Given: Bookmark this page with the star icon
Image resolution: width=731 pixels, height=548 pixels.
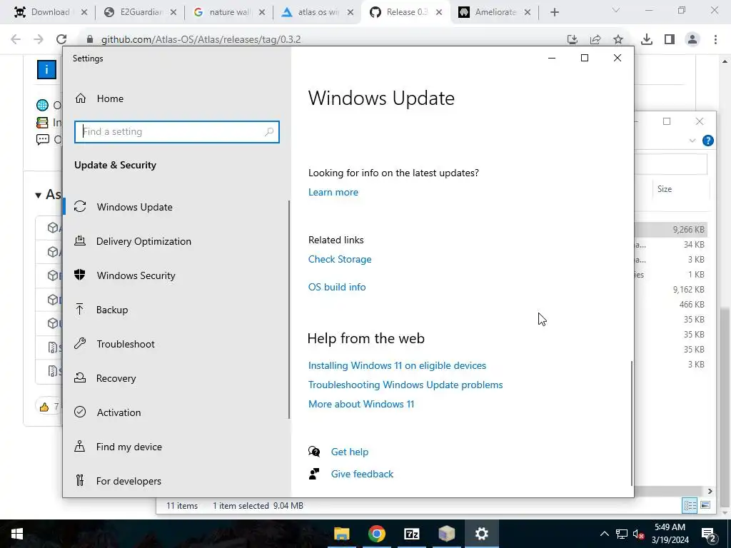Looking at the screenshot, I should [618, 40].
